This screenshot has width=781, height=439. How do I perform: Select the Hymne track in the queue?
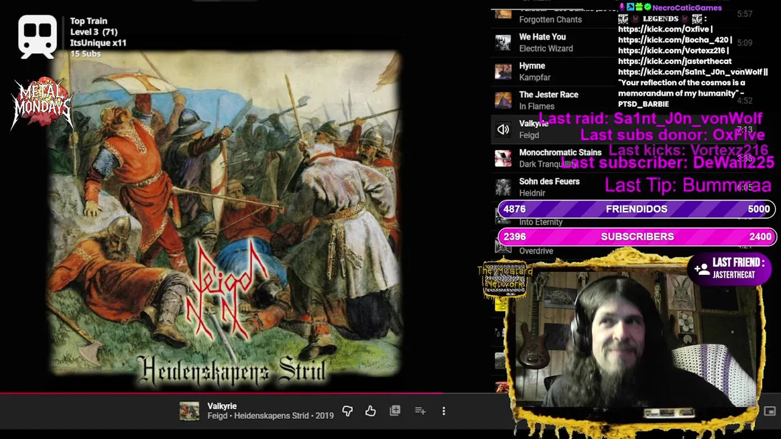[532, 66]
